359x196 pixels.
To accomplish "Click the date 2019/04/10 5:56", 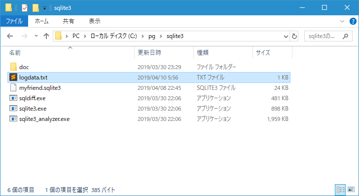I will click(x=158, y=78).
